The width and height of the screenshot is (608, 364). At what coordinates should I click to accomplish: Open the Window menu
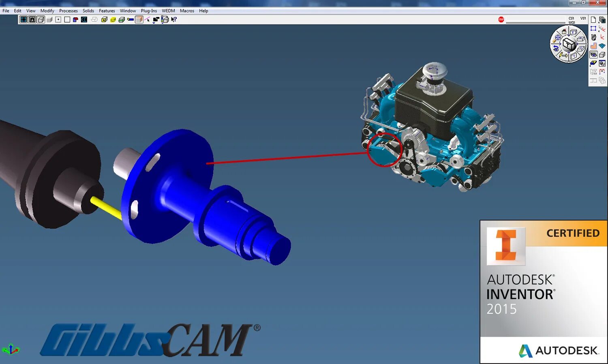pyautogui.click(x=128, y=11)
